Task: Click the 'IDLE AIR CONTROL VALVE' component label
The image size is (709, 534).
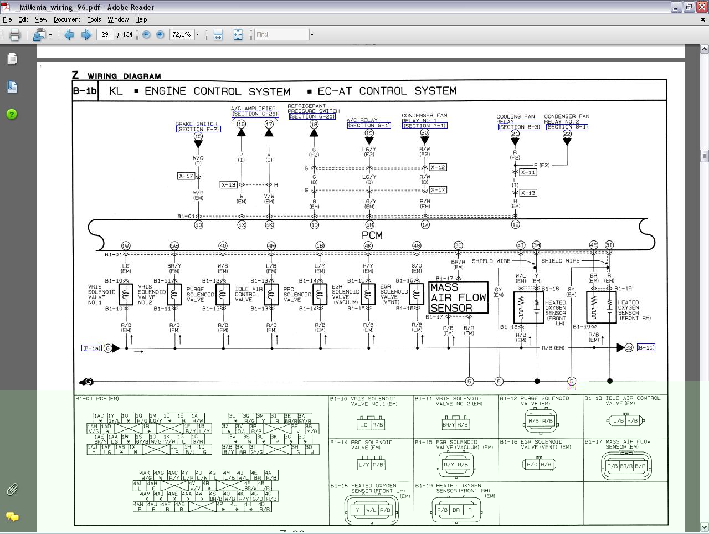Action: pyautogui.click(x=249, y=294)
